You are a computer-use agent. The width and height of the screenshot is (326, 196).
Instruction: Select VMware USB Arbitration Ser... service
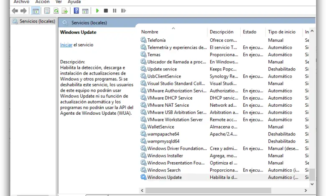224,112
